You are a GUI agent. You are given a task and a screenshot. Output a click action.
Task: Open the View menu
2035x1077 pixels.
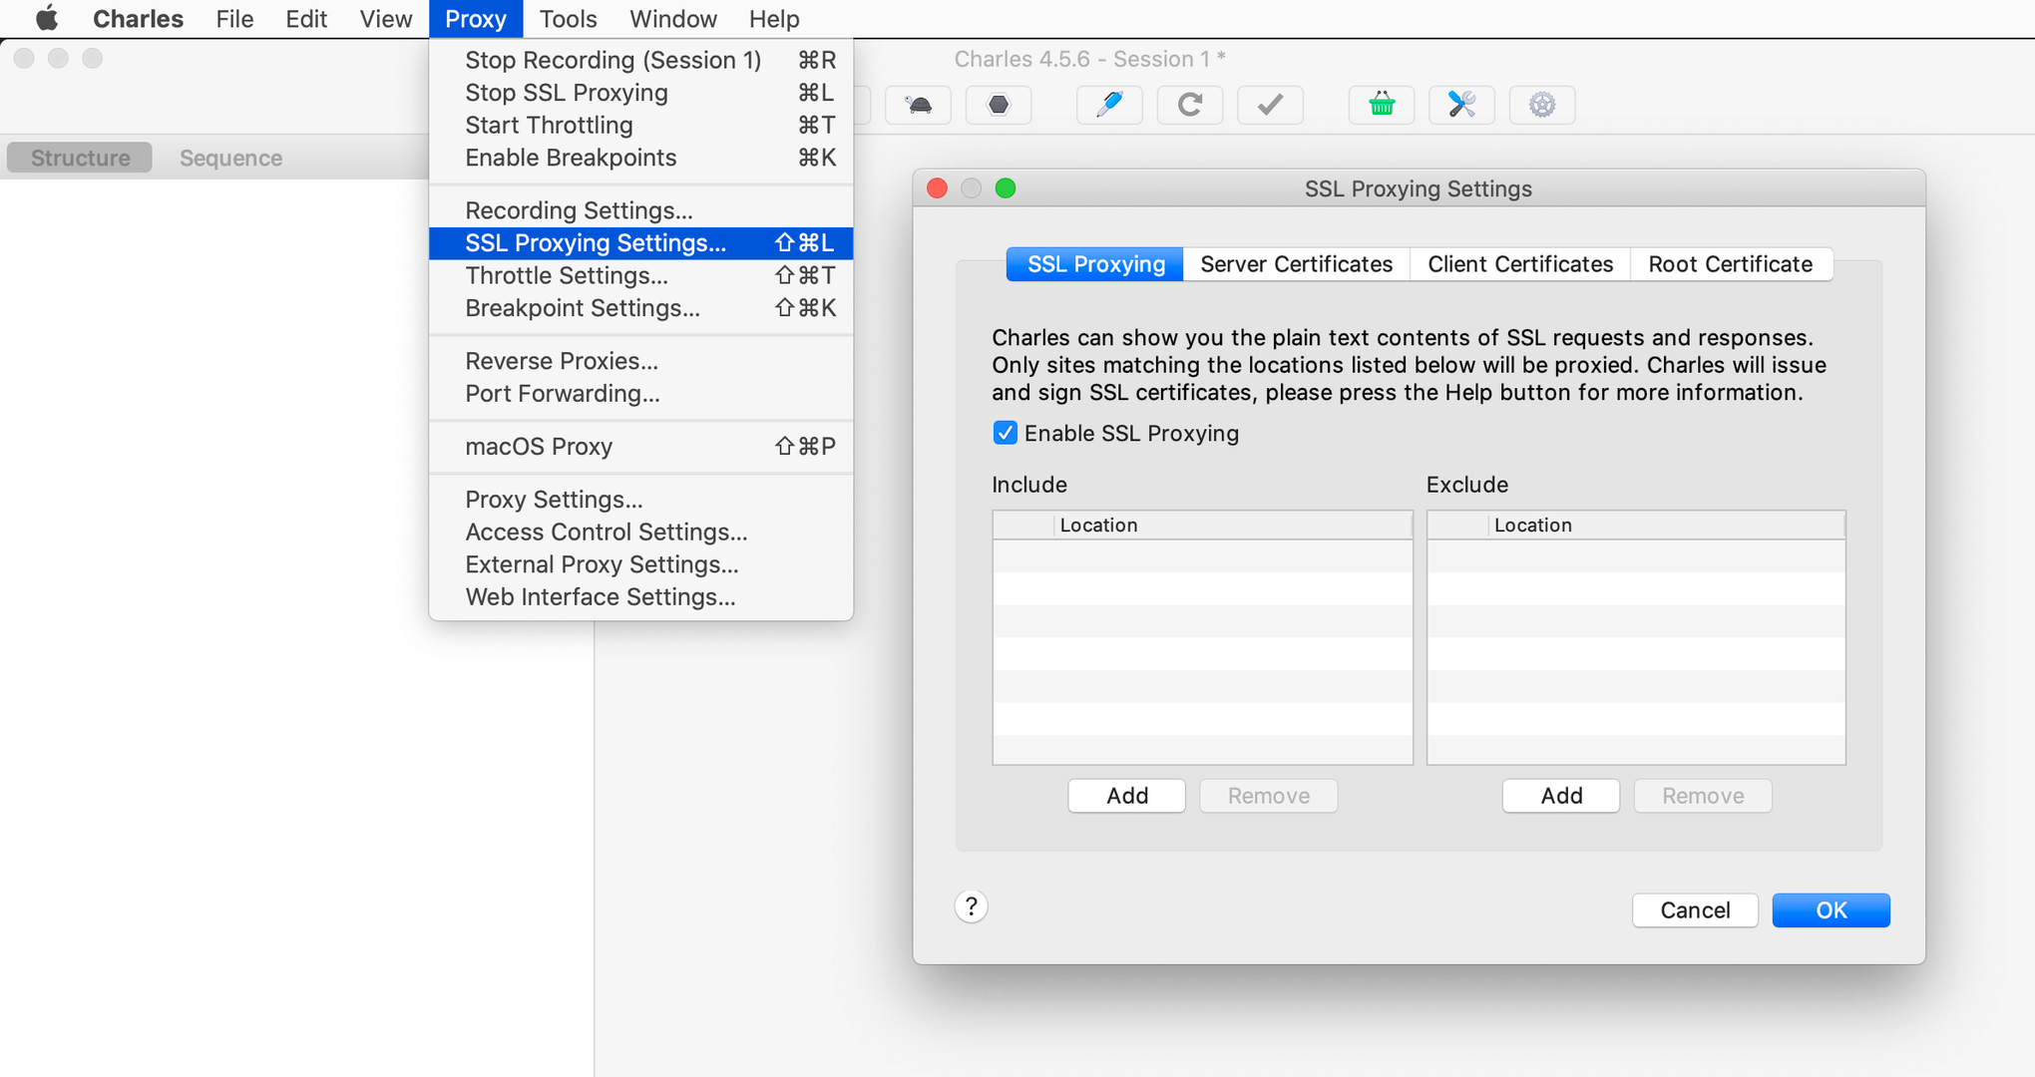pos(385,19)
